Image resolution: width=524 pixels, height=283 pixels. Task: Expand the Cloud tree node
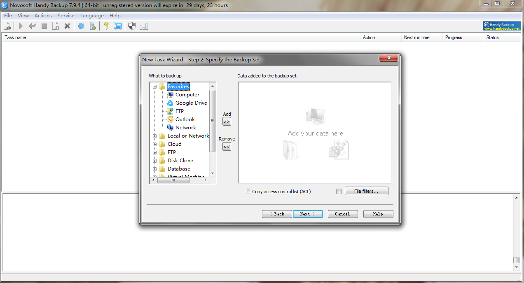pos(155,144)
